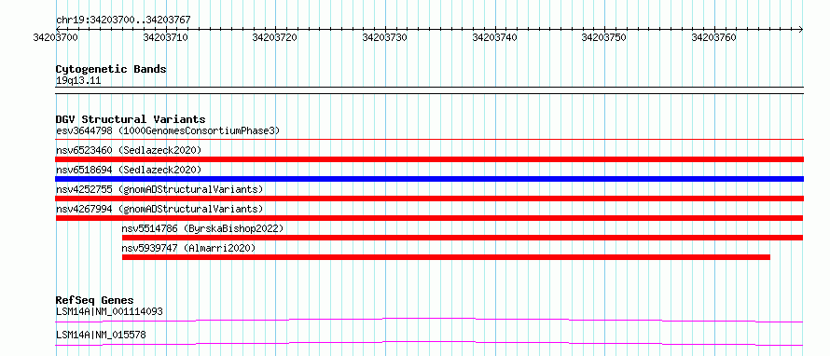Click the LSM14A|NM_001114093 gene label
This screenshot has width=830, height=356.
coord(109,311)
